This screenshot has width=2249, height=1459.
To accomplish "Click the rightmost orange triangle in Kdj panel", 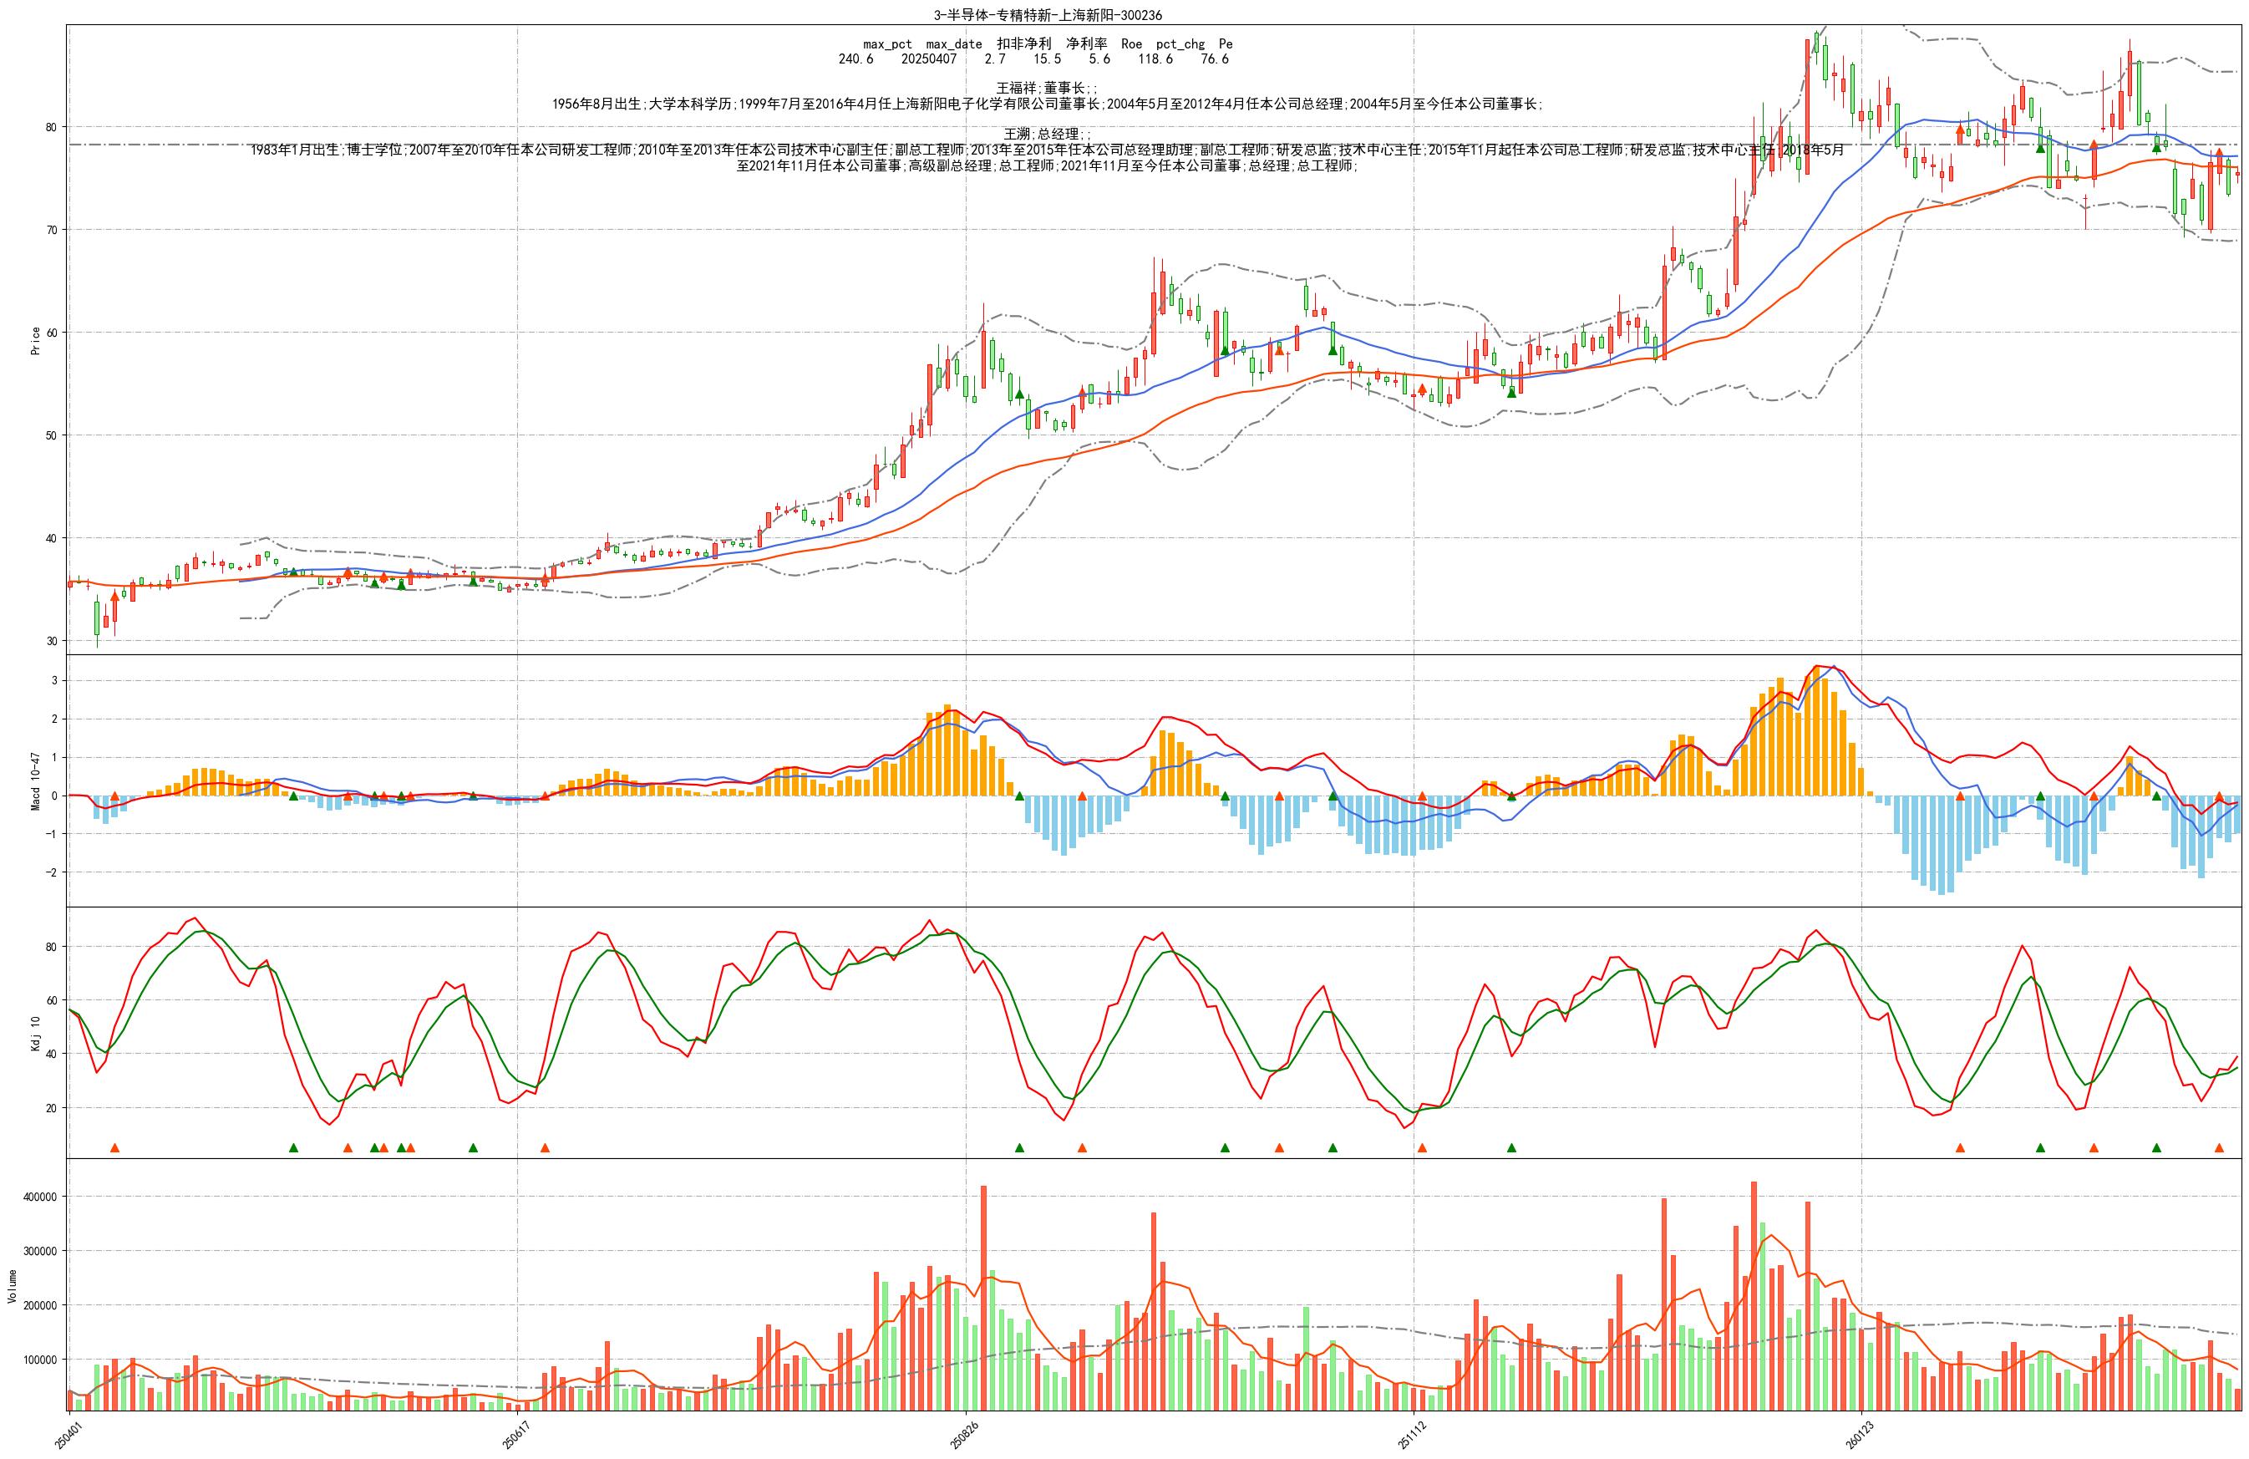I will point(2220,1148).
